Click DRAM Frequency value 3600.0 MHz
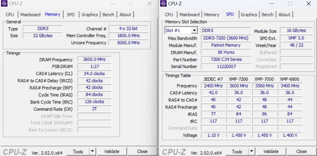The image size is (317, 156). tap(95, 59)
